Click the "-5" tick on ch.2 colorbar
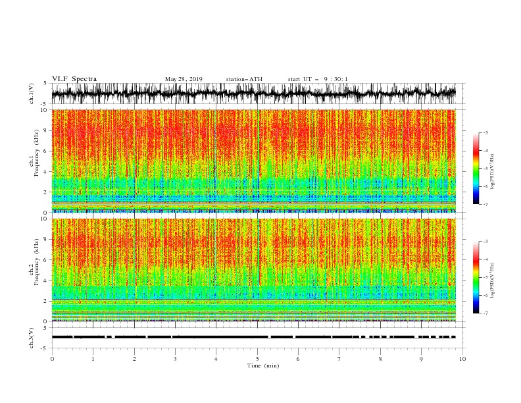 485,277
